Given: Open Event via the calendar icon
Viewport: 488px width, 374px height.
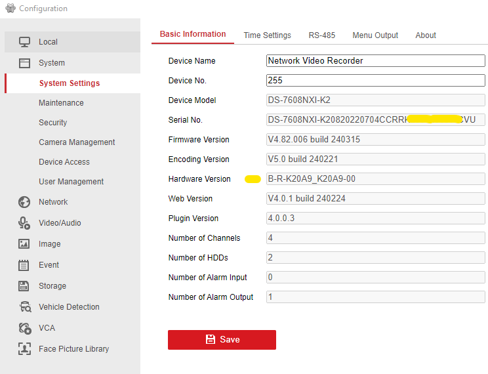Looking at the screenshot, I should (24, 265).
